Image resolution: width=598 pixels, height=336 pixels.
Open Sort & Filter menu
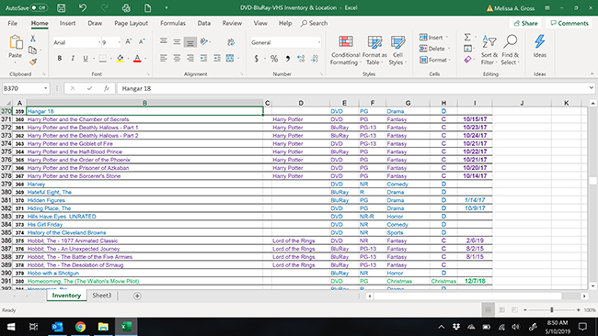pos(489,50)
